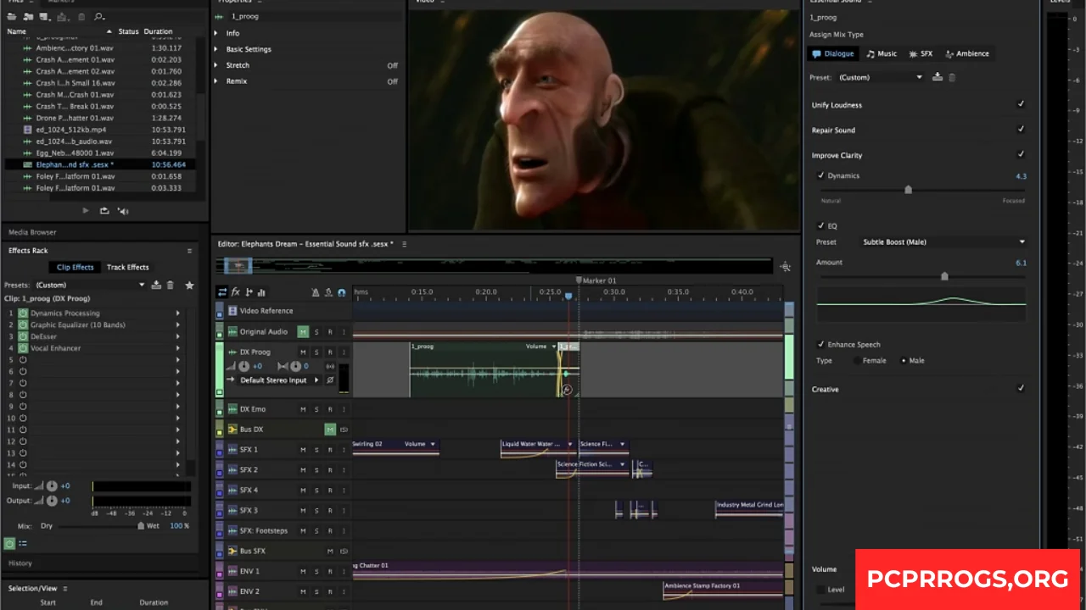Mute the SFX 1 track
The image size is (1086, 610).
click(303, 449)
